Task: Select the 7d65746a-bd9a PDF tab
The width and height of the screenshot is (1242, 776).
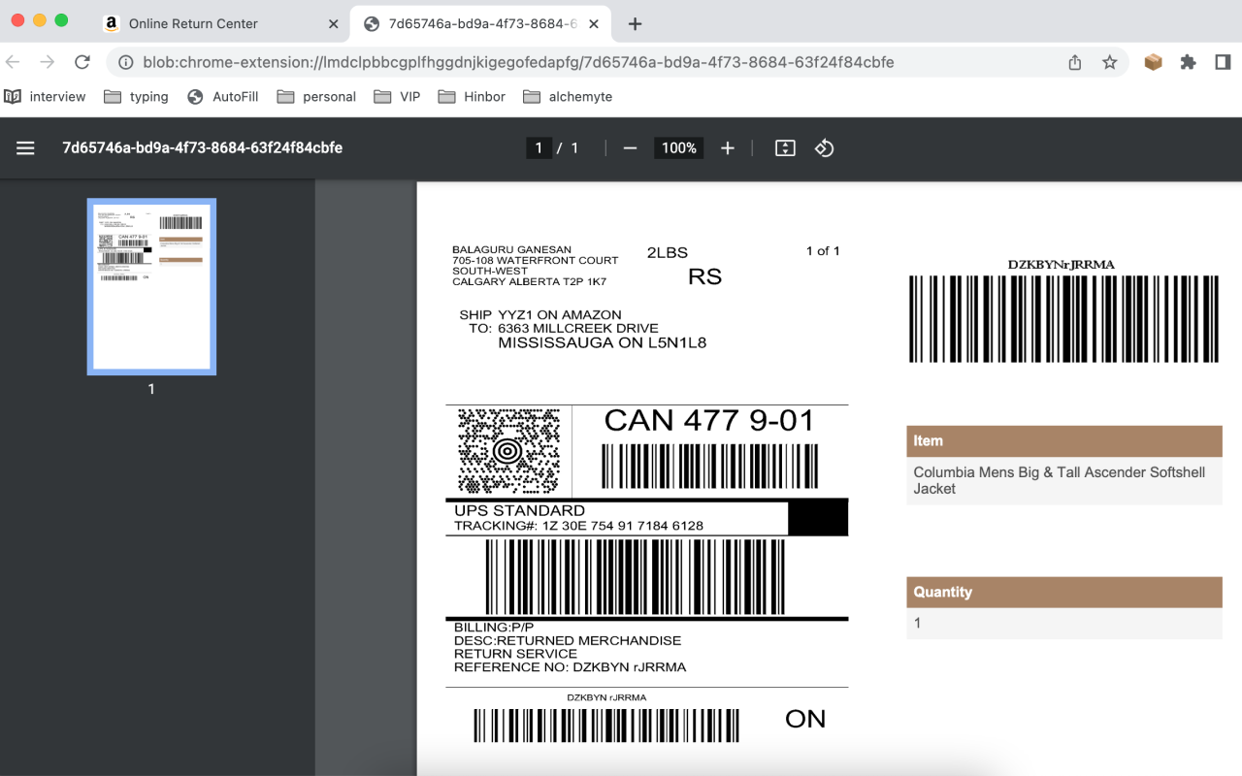Action: (482, 23)
